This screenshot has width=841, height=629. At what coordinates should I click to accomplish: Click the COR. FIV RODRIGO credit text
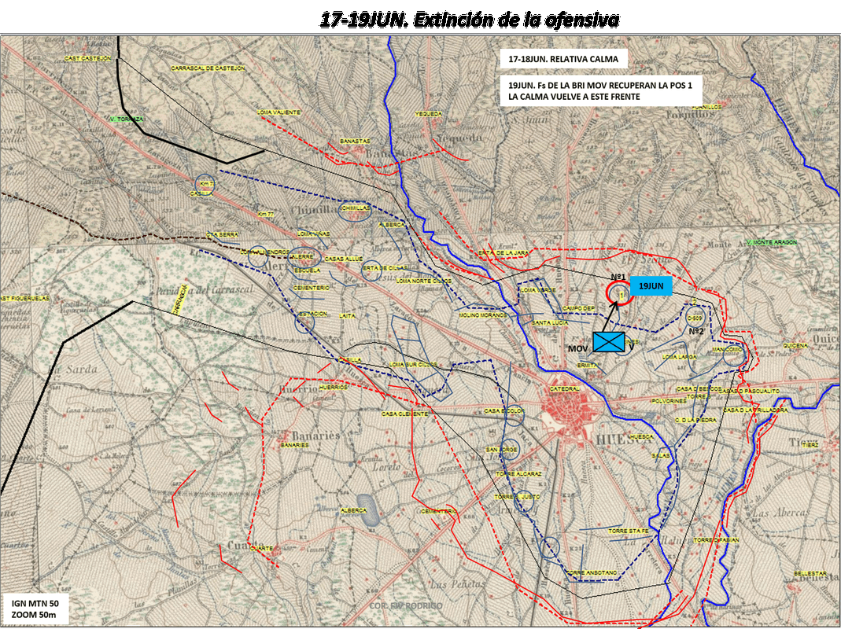pyautogui.click(x=405, y=606)
